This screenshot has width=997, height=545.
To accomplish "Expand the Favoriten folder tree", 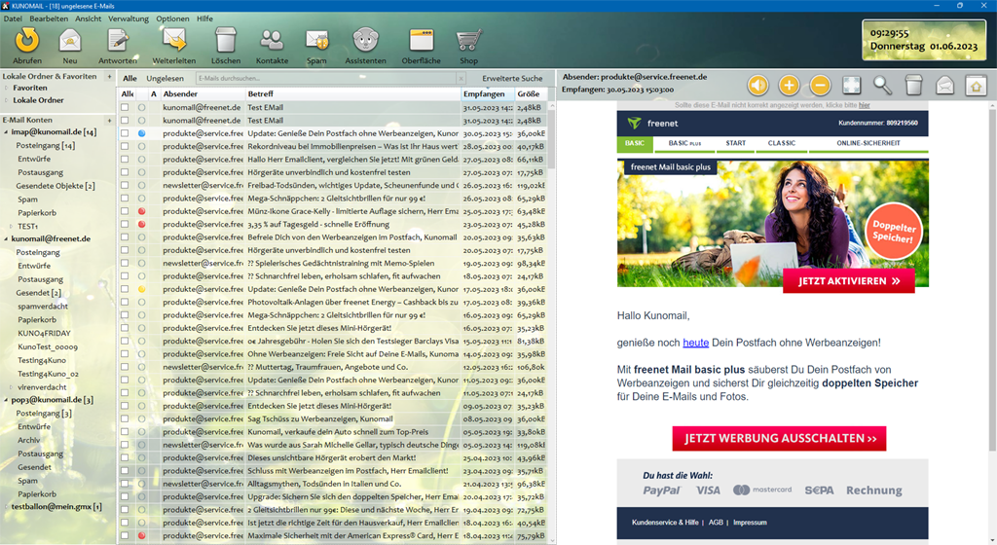I will pyautogui.click(x=7, y=88).
